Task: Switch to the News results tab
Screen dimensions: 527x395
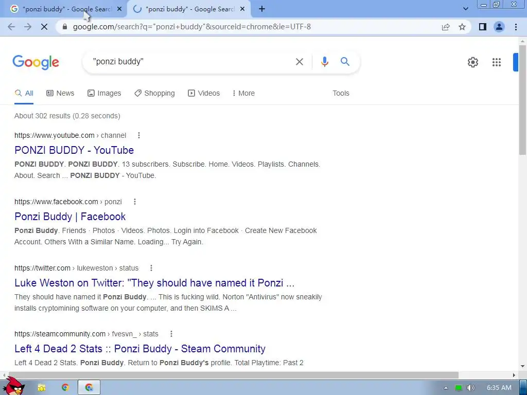Action: pyautogui.click(x=60, y=94)
